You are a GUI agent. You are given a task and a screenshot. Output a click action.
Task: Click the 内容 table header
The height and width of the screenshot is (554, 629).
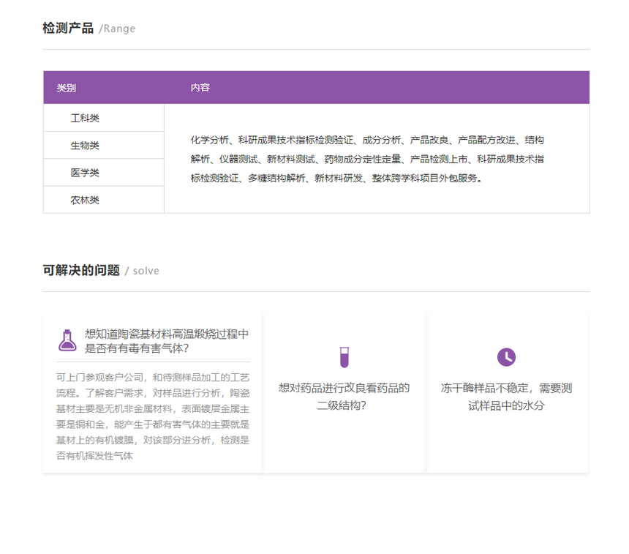coord(200,88)
